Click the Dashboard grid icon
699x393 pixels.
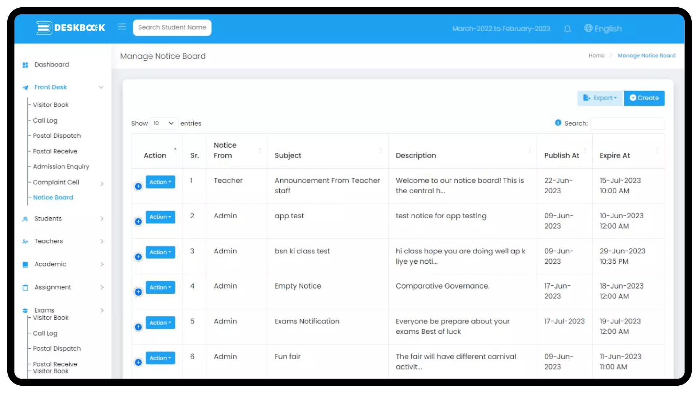coord(25,65)
